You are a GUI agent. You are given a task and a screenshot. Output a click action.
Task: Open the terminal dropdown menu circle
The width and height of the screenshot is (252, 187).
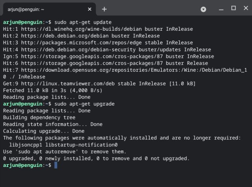coord(203,9)
